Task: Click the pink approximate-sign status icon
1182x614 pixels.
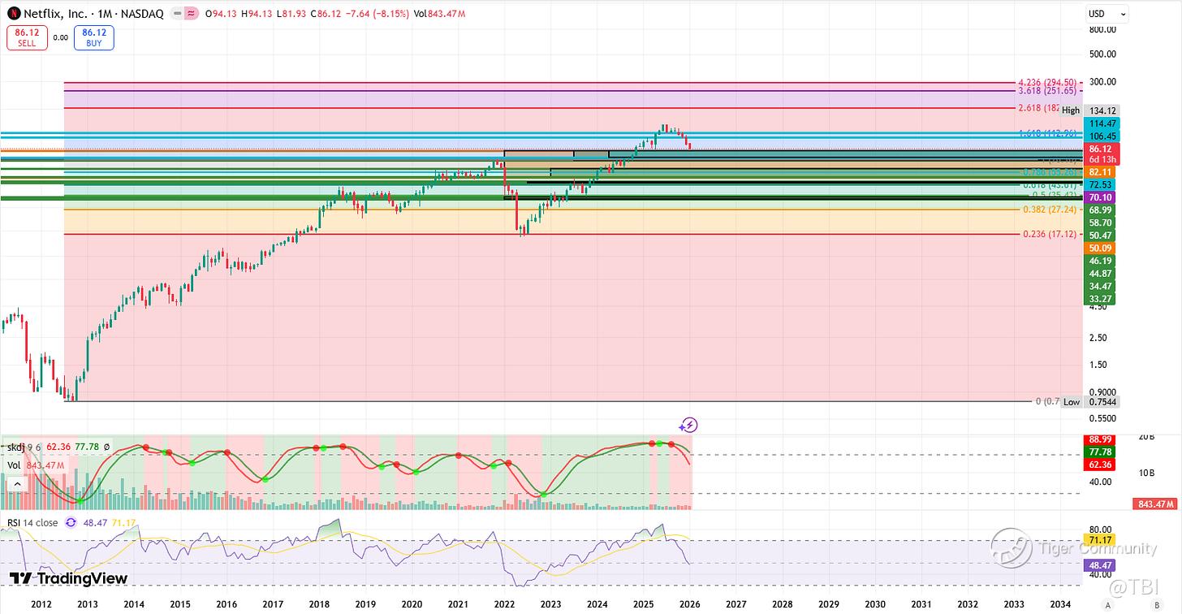Action: (x=192, y=13)
